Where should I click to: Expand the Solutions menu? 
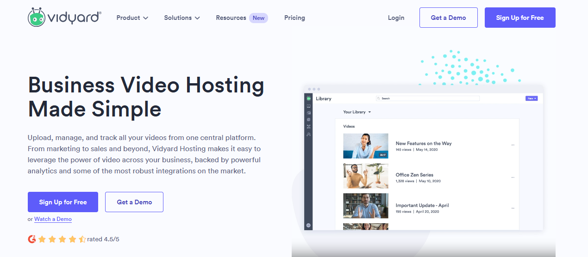[182, 18]
